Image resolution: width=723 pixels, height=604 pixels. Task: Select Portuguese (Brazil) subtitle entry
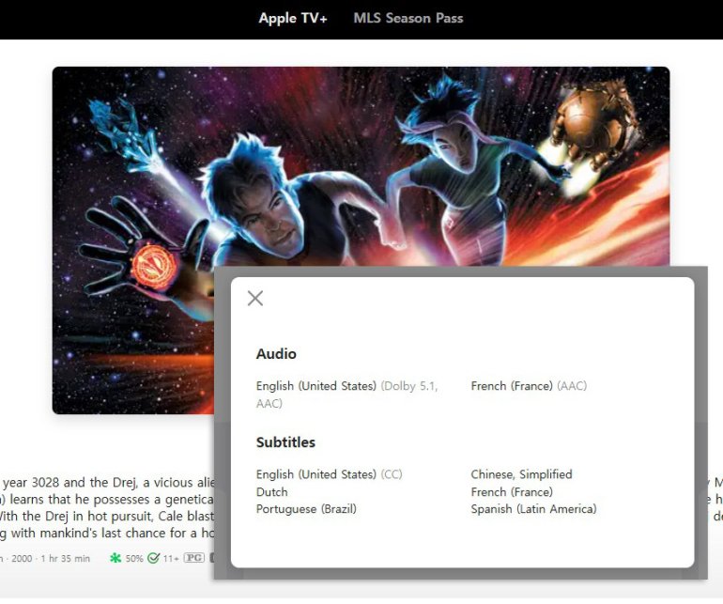click(x=306, y=509)
